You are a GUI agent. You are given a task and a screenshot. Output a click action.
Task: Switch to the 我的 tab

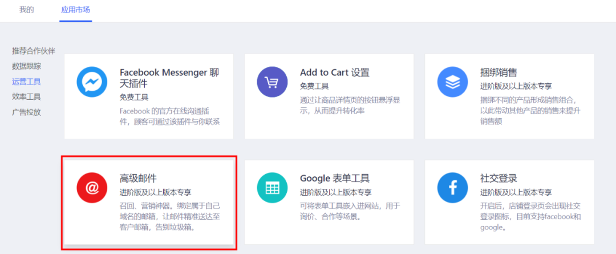click(27, 10)
